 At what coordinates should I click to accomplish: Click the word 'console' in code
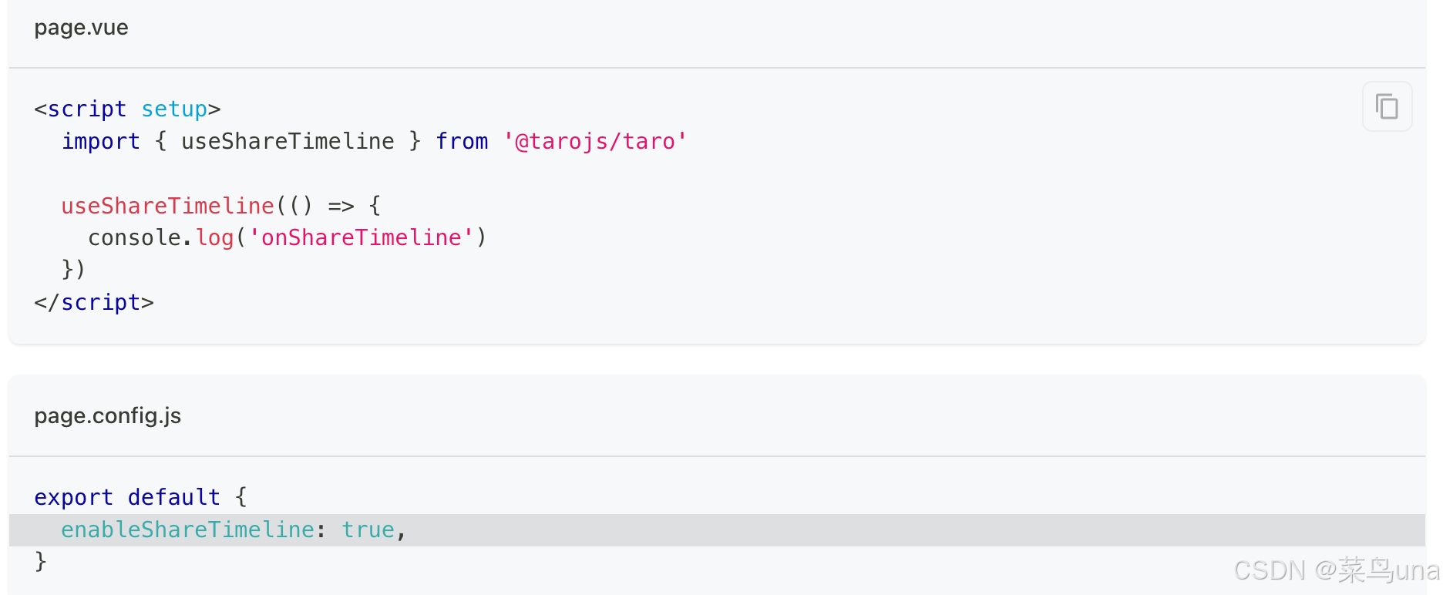point(134,238)
